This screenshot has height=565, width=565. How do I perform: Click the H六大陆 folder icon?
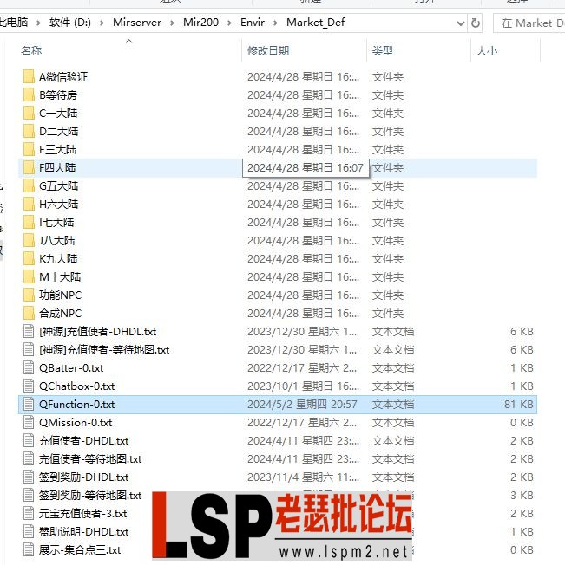point(29,205)
